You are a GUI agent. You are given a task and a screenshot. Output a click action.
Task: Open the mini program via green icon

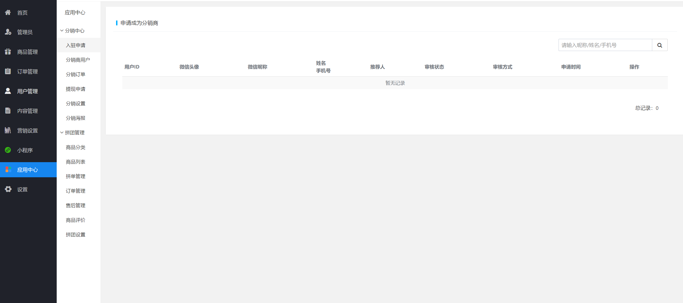[8, 150]
